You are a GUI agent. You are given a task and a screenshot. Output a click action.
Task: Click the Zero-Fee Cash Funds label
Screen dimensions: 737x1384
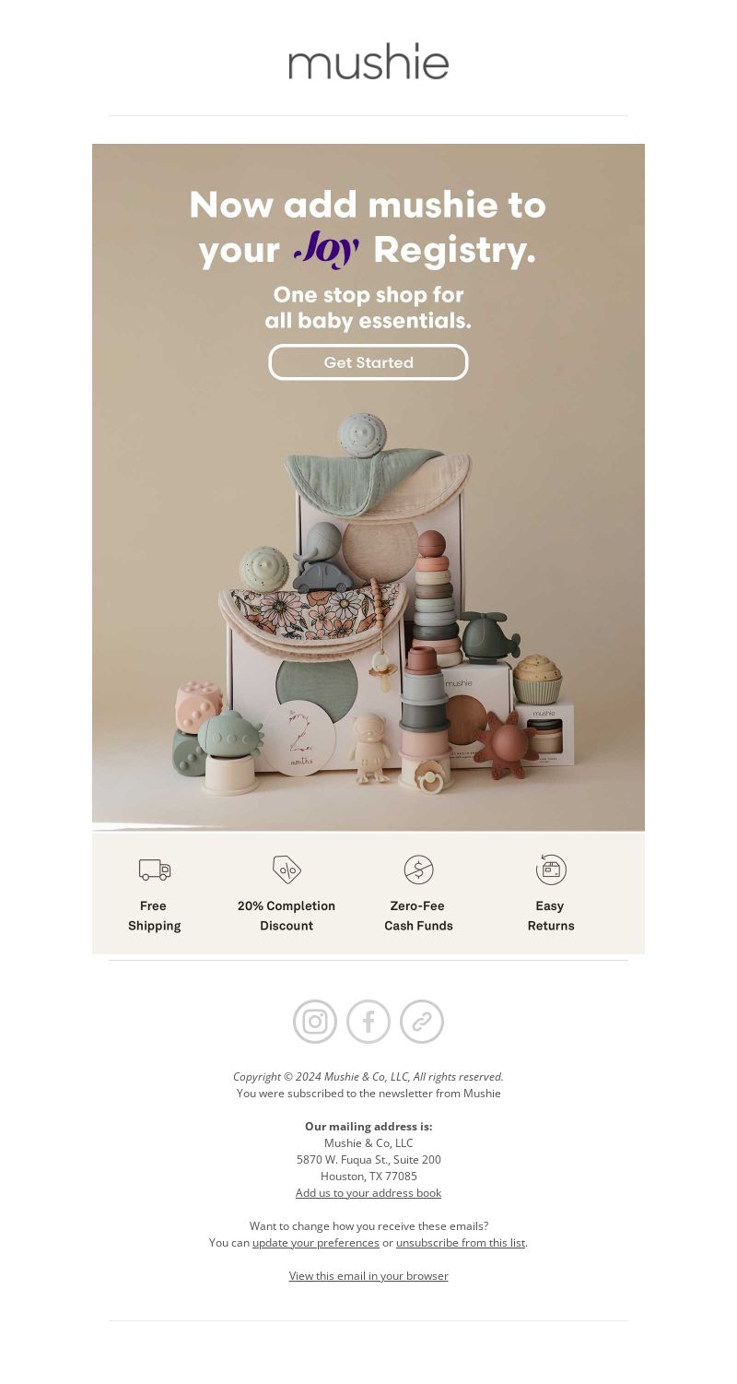(418, 916)
